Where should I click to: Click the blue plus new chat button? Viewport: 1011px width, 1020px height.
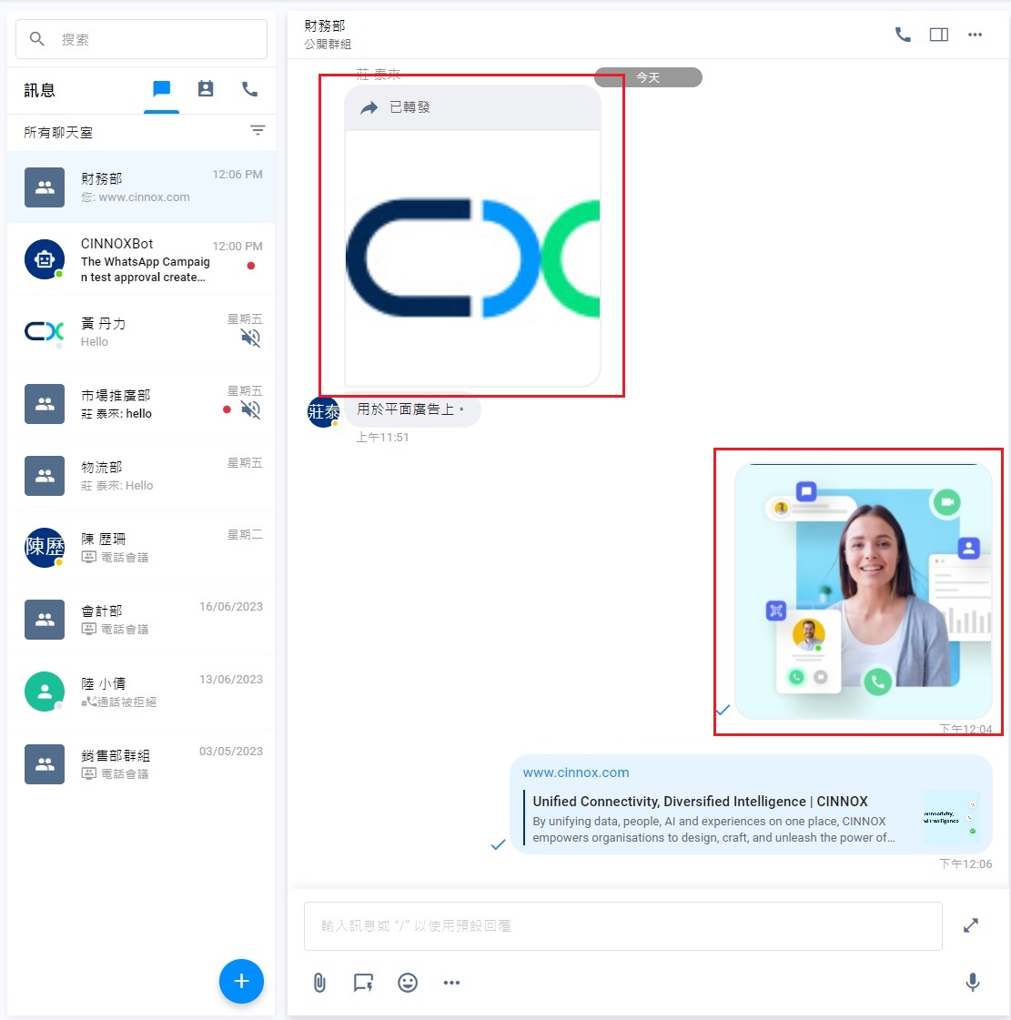(241, 981)
